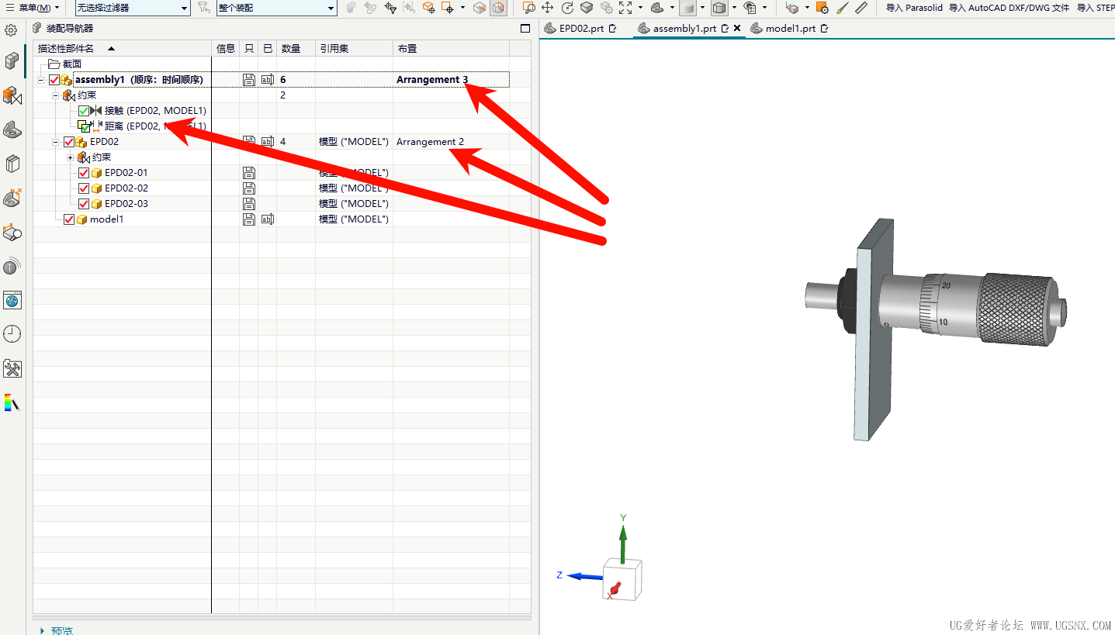Viewport: 1115px width, 635px height.
Task: Activate the Pan view tool
Action: (548, 8)
